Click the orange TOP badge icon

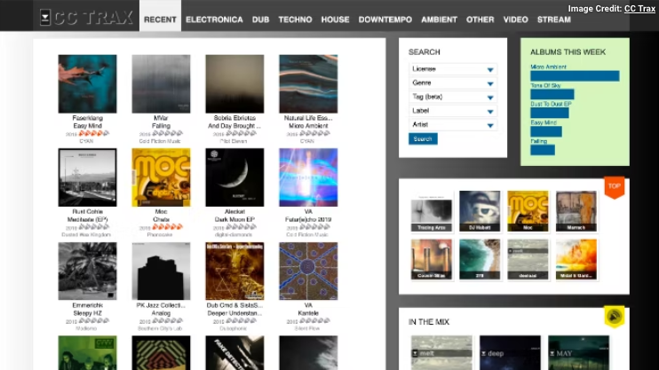click(x=614, y=187)
